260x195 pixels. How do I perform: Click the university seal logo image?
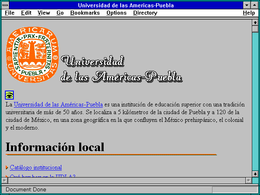tap(32, 54)
